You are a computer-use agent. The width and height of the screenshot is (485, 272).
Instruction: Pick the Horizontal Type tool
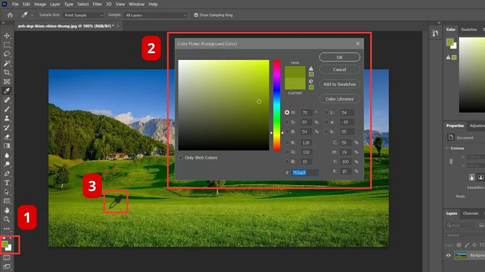pos(7,183)
